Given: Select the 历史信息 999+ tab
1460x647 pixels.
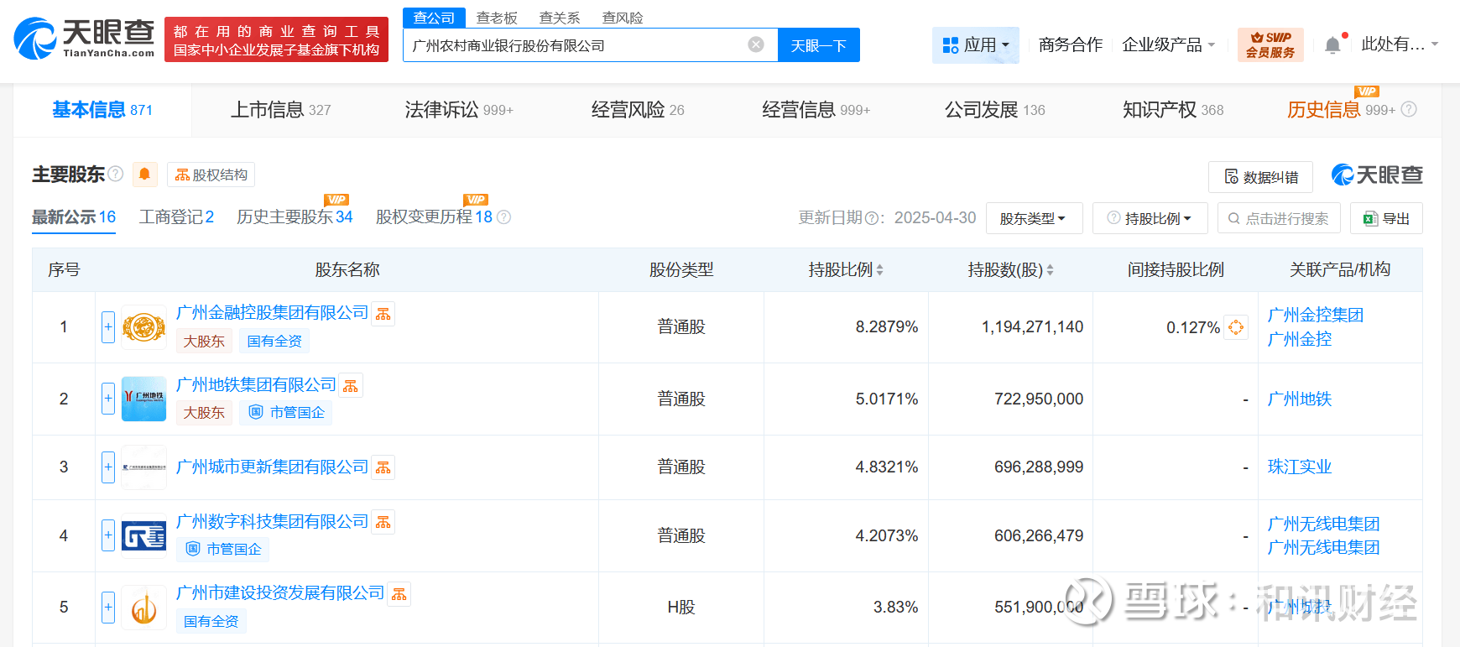Looking at the screenshot, I should click(1341, 110).
